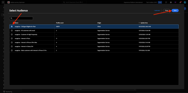Screen dimensions: 188x93
Task: Click profile count 2 for Male customers
Action: 56,50
